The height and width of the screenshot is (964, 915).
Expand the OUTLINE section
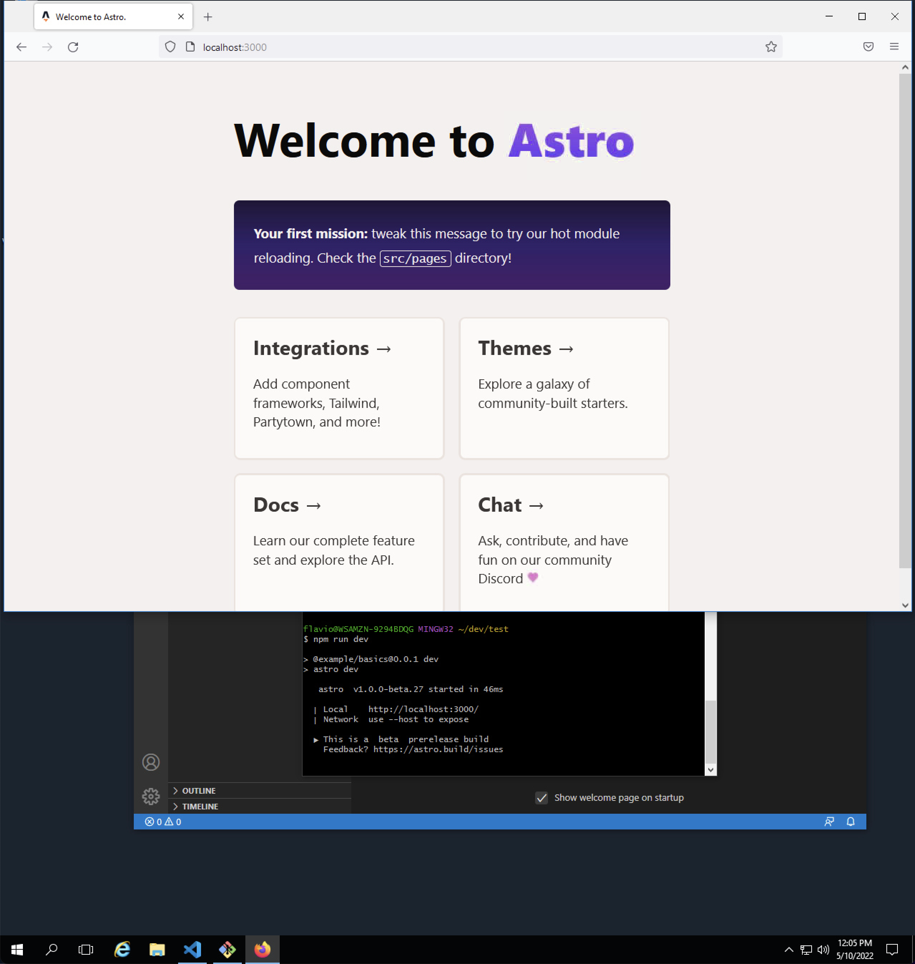(199, 790)
